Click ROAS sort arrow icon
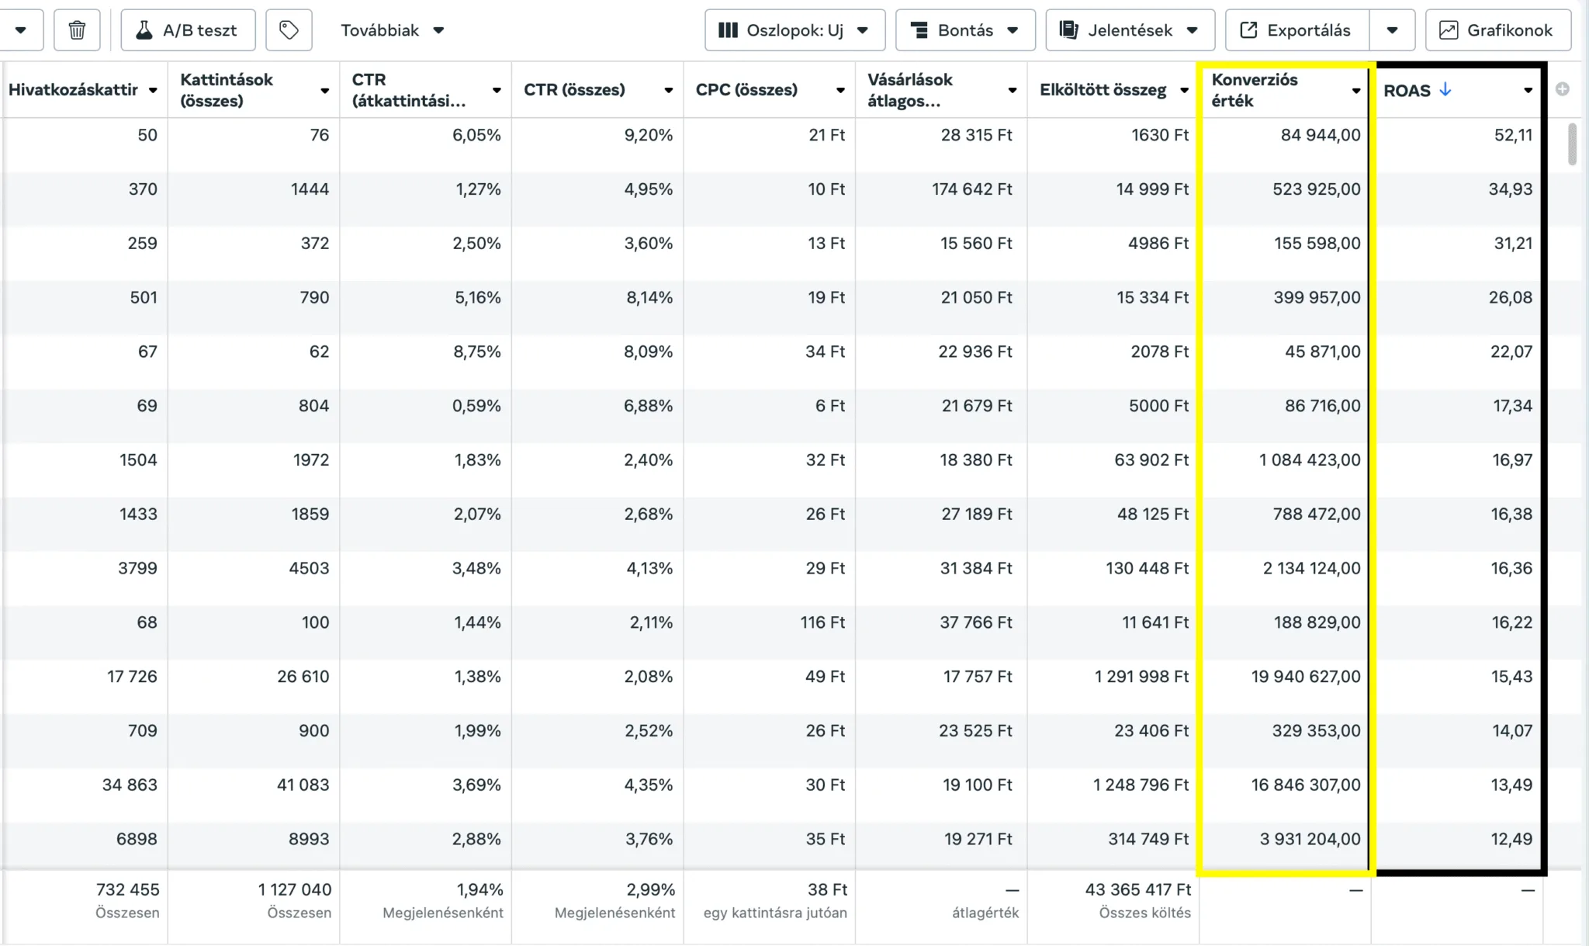1589x946 pixels. tap(1445, 89)
